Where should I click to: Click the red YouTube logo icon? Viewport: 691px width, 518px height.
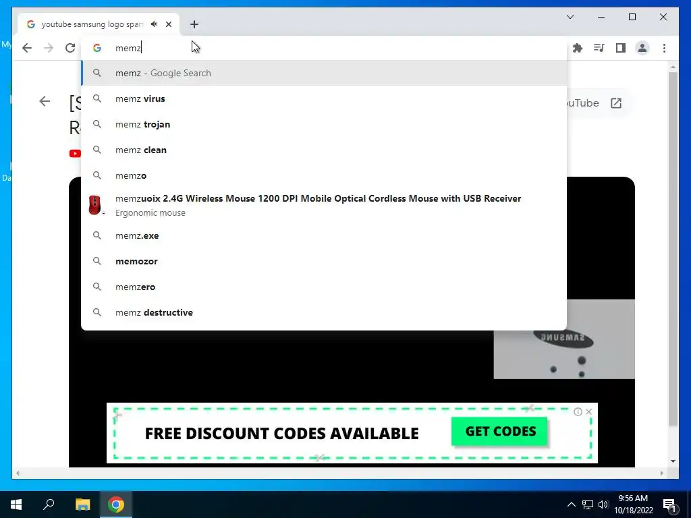(x=75, y=153)
